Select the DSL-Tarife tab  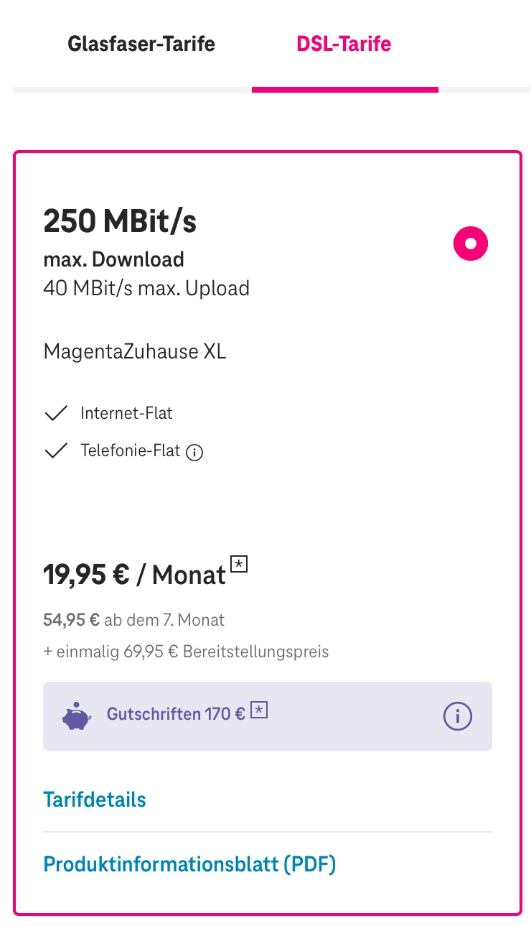click(344, 44)
